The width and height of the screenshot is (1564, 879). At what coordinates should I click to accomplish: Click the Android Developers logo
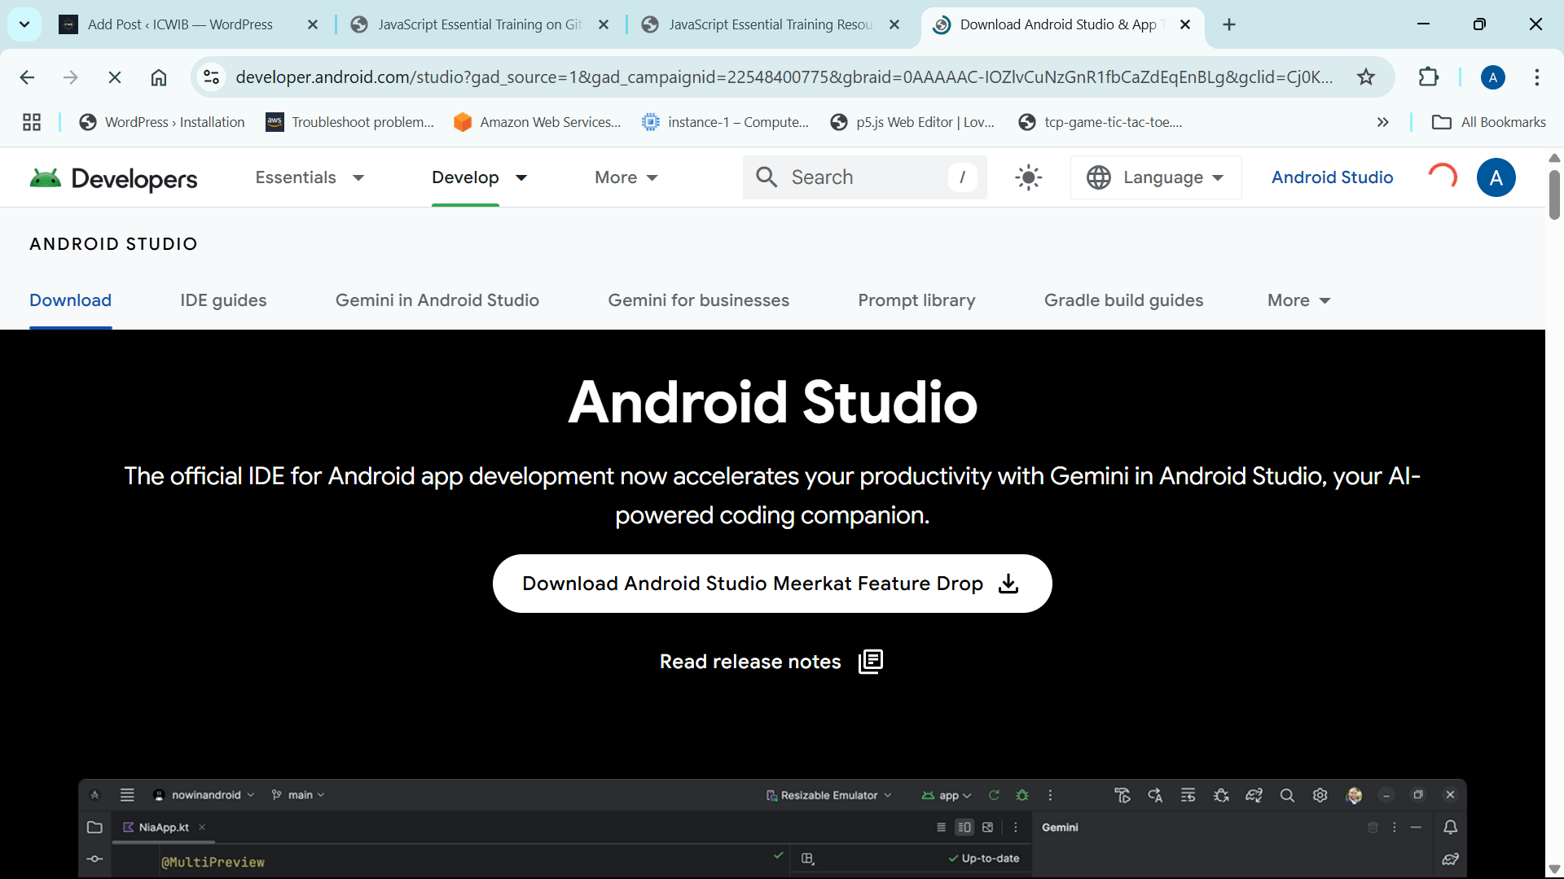113,177
